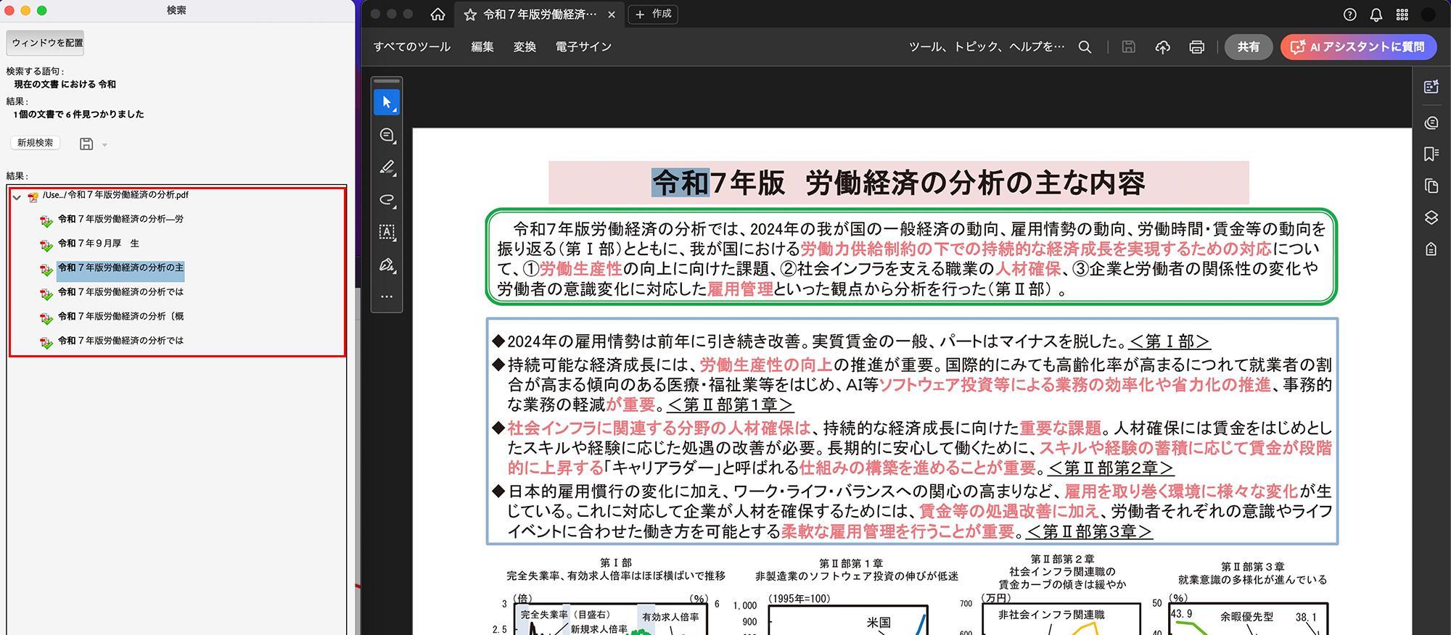Open the save results dropdown arrow
Viewport: 1451px width, 635px height.
[x=104, y=144]
